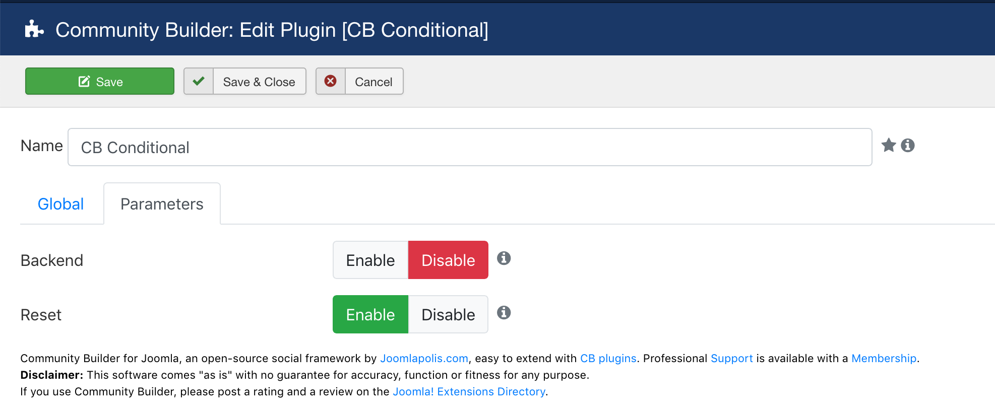
Task: Click the red X icon beside Cancel
Action: [331, 81]
